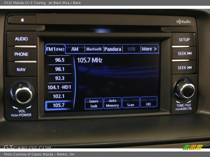The height and width of the screenshot is (157, 210).
Task: Open Genre Seek options
Action: (94, 104)
